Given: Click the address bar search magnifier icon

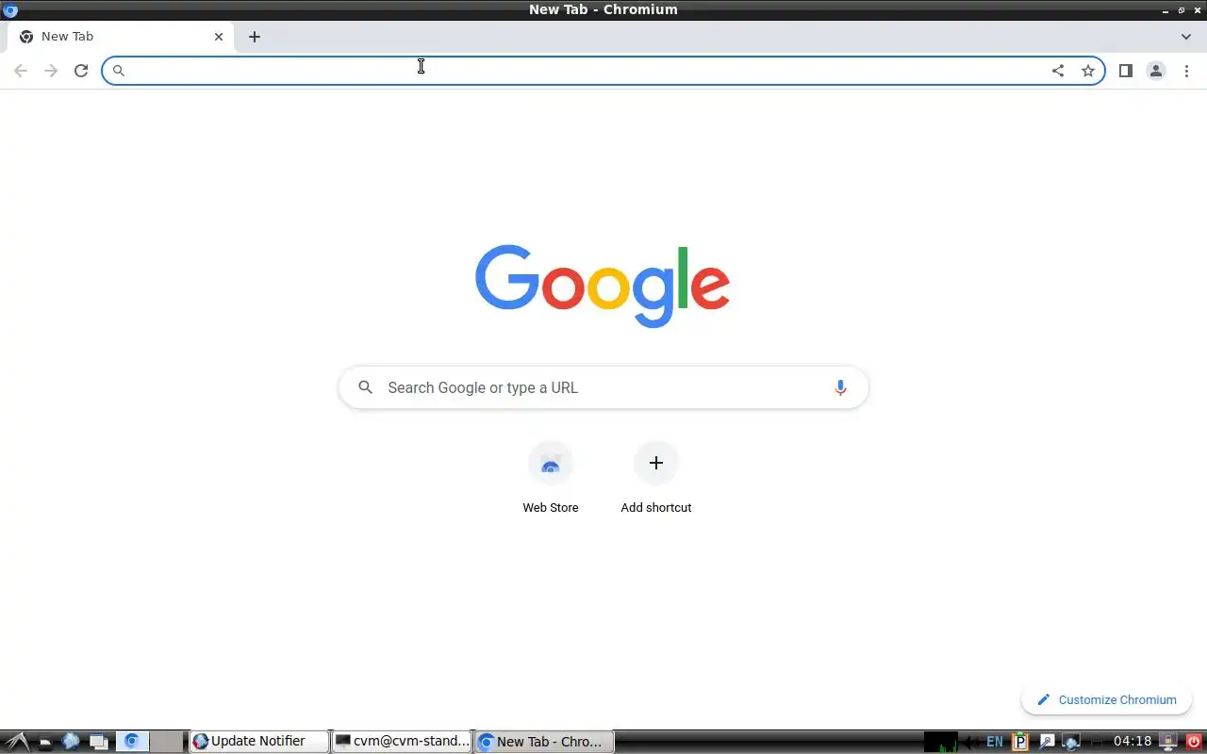Looking at the screenshot, I should 119,71.
